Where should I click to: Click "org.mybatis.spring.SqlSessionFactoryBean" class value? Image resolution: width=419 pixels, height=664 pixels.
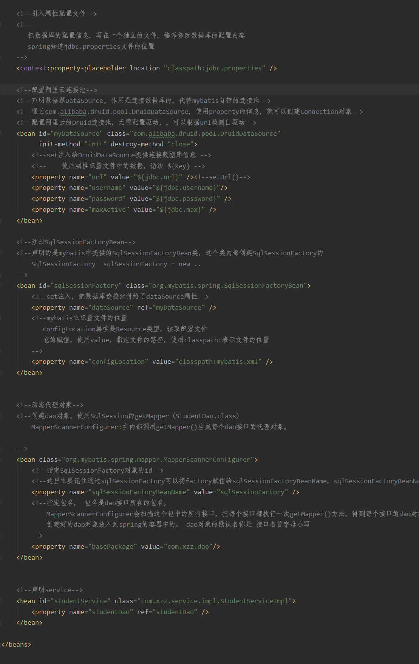[x=227, y=285]
